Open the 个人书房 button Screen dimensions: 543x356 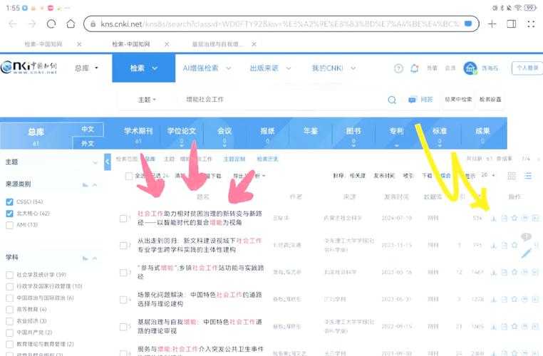(527, 68)
